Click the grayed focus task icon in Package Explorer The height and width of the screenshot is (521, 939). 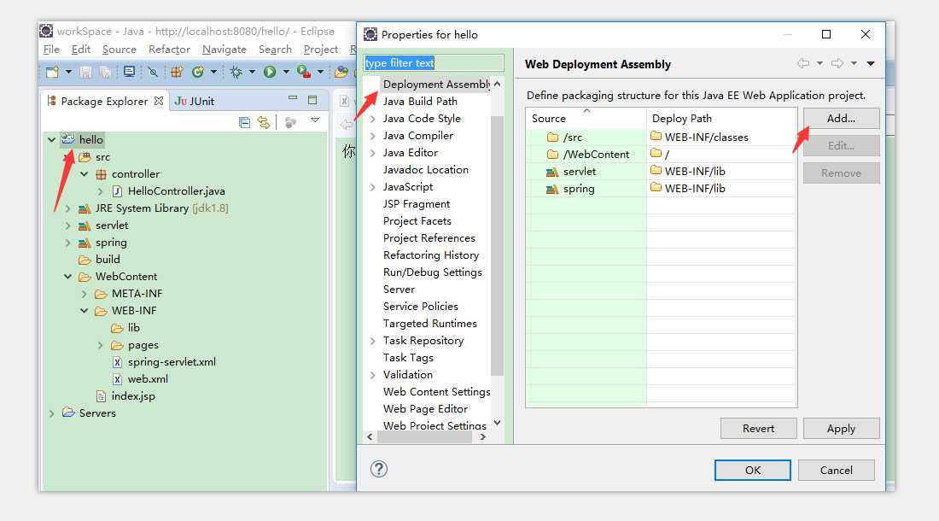(290, 122)
